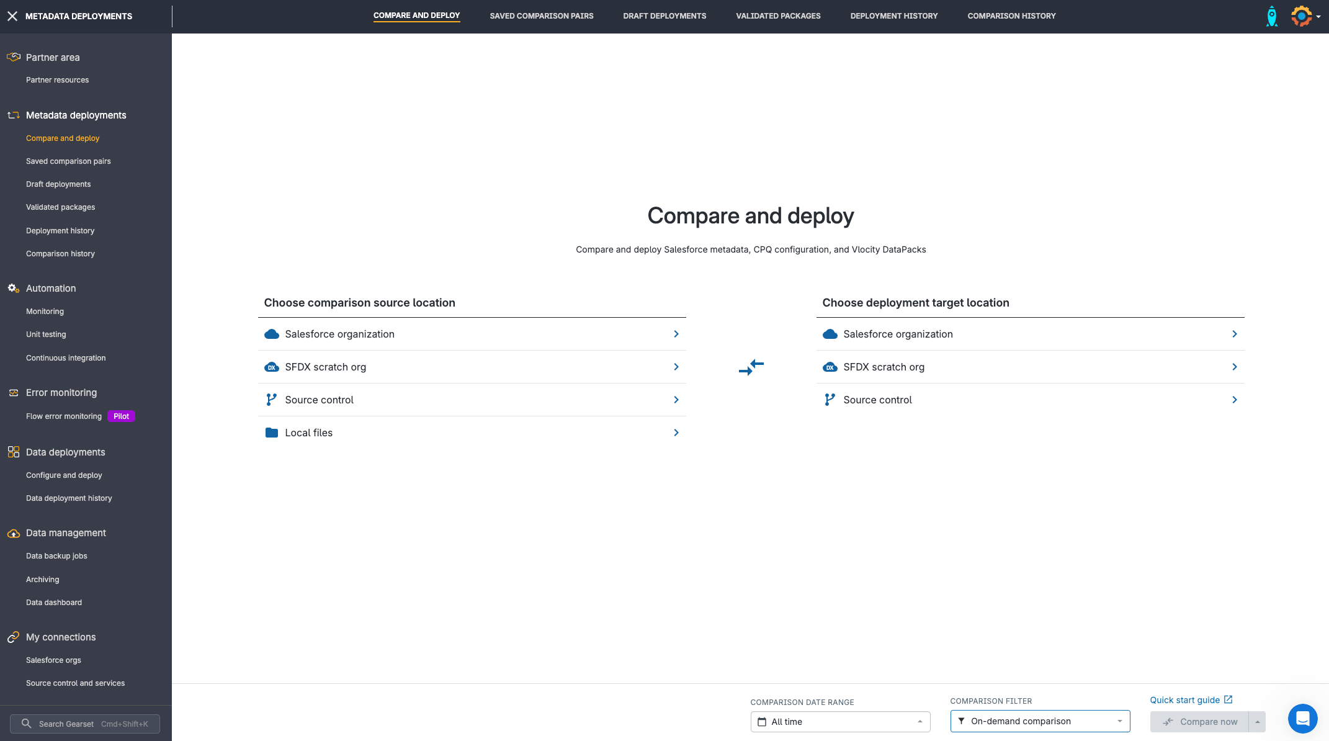Open the Comparison date range dropdown
Screen dimensions: 1329x741
(840, 722)
